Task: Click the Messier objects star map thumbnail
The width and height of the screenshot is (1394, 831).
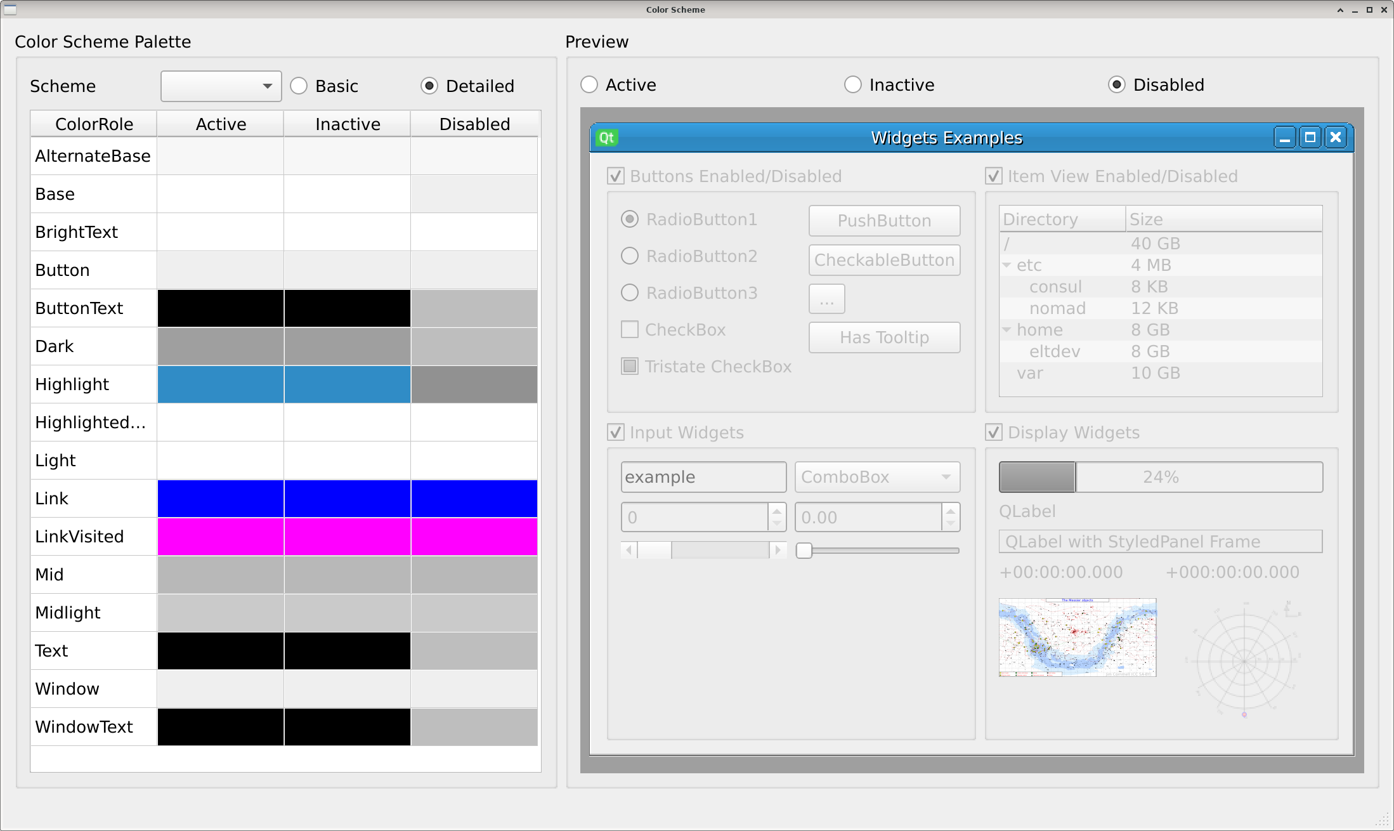Action: (x=1077, y=637)
